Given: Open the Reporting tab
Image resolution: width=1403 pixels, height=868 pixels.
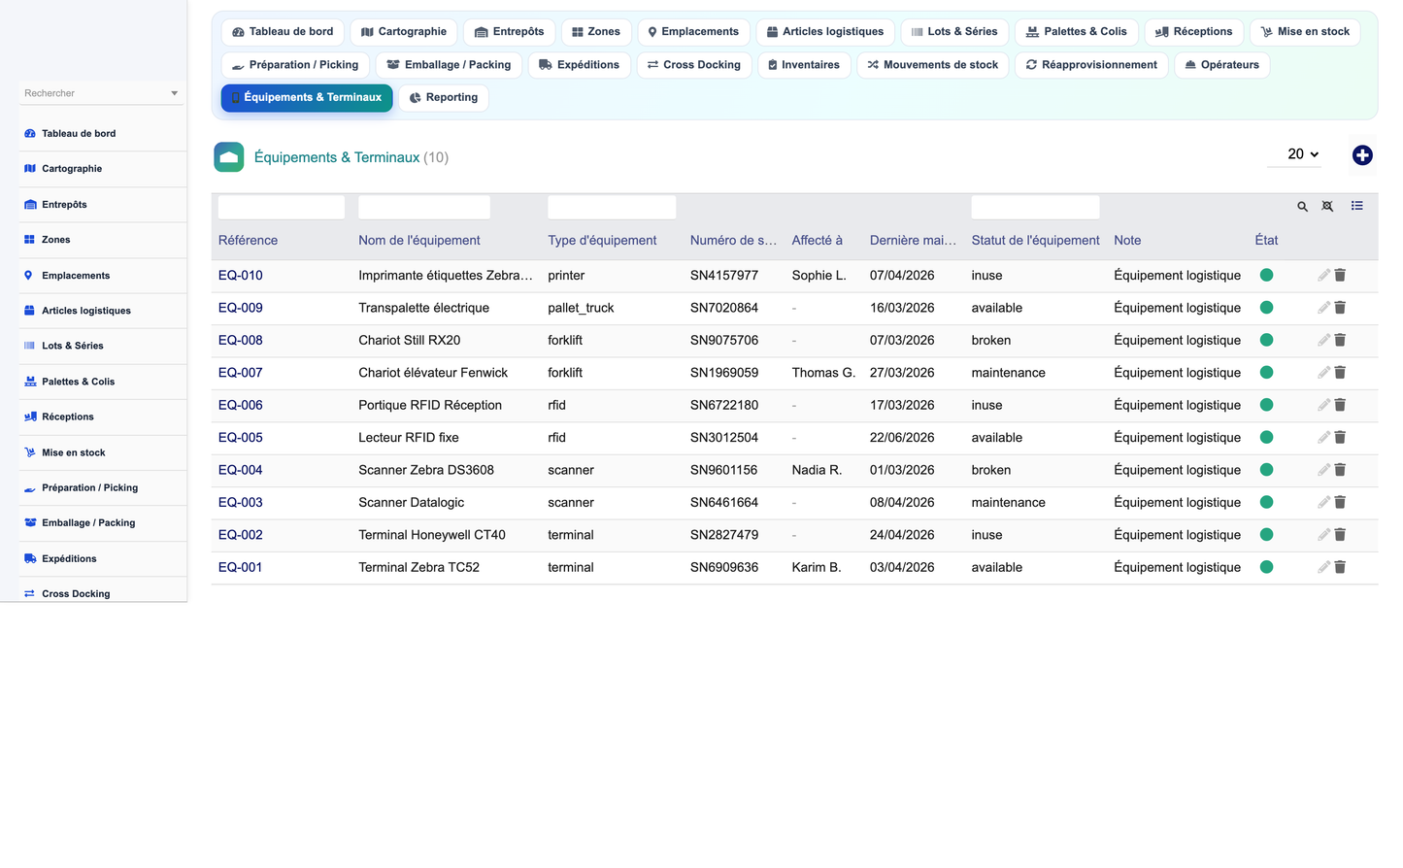Looking at the screenshot, I should tap(444, 98).
